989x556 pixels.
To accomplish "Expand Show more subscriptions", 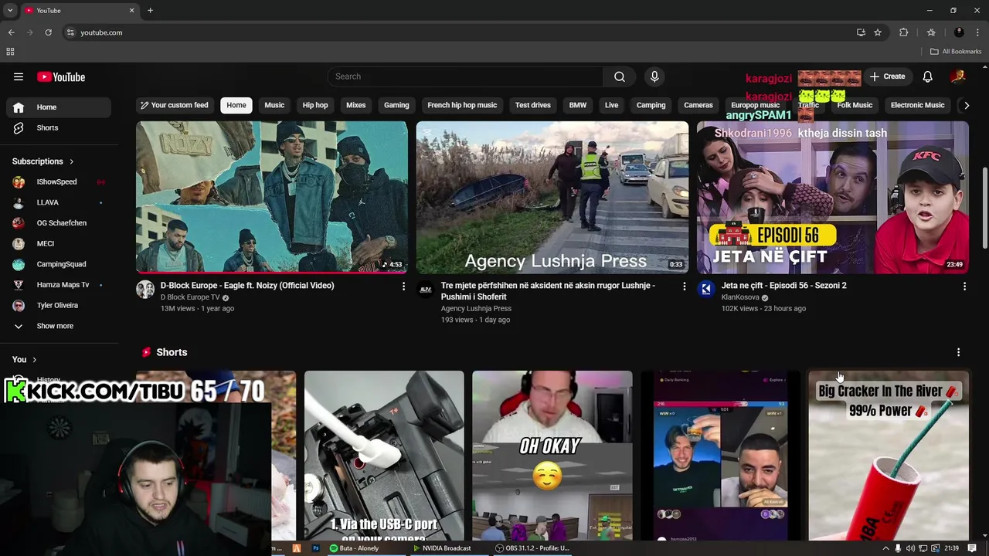I will tap(59, 326).
